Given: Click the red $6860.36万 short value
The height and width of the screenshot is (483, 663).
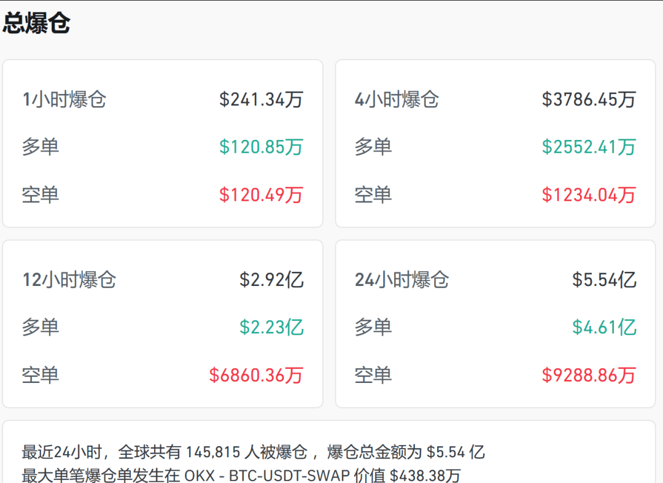Looking at the screenshot, I should click(x=256, y=375).
